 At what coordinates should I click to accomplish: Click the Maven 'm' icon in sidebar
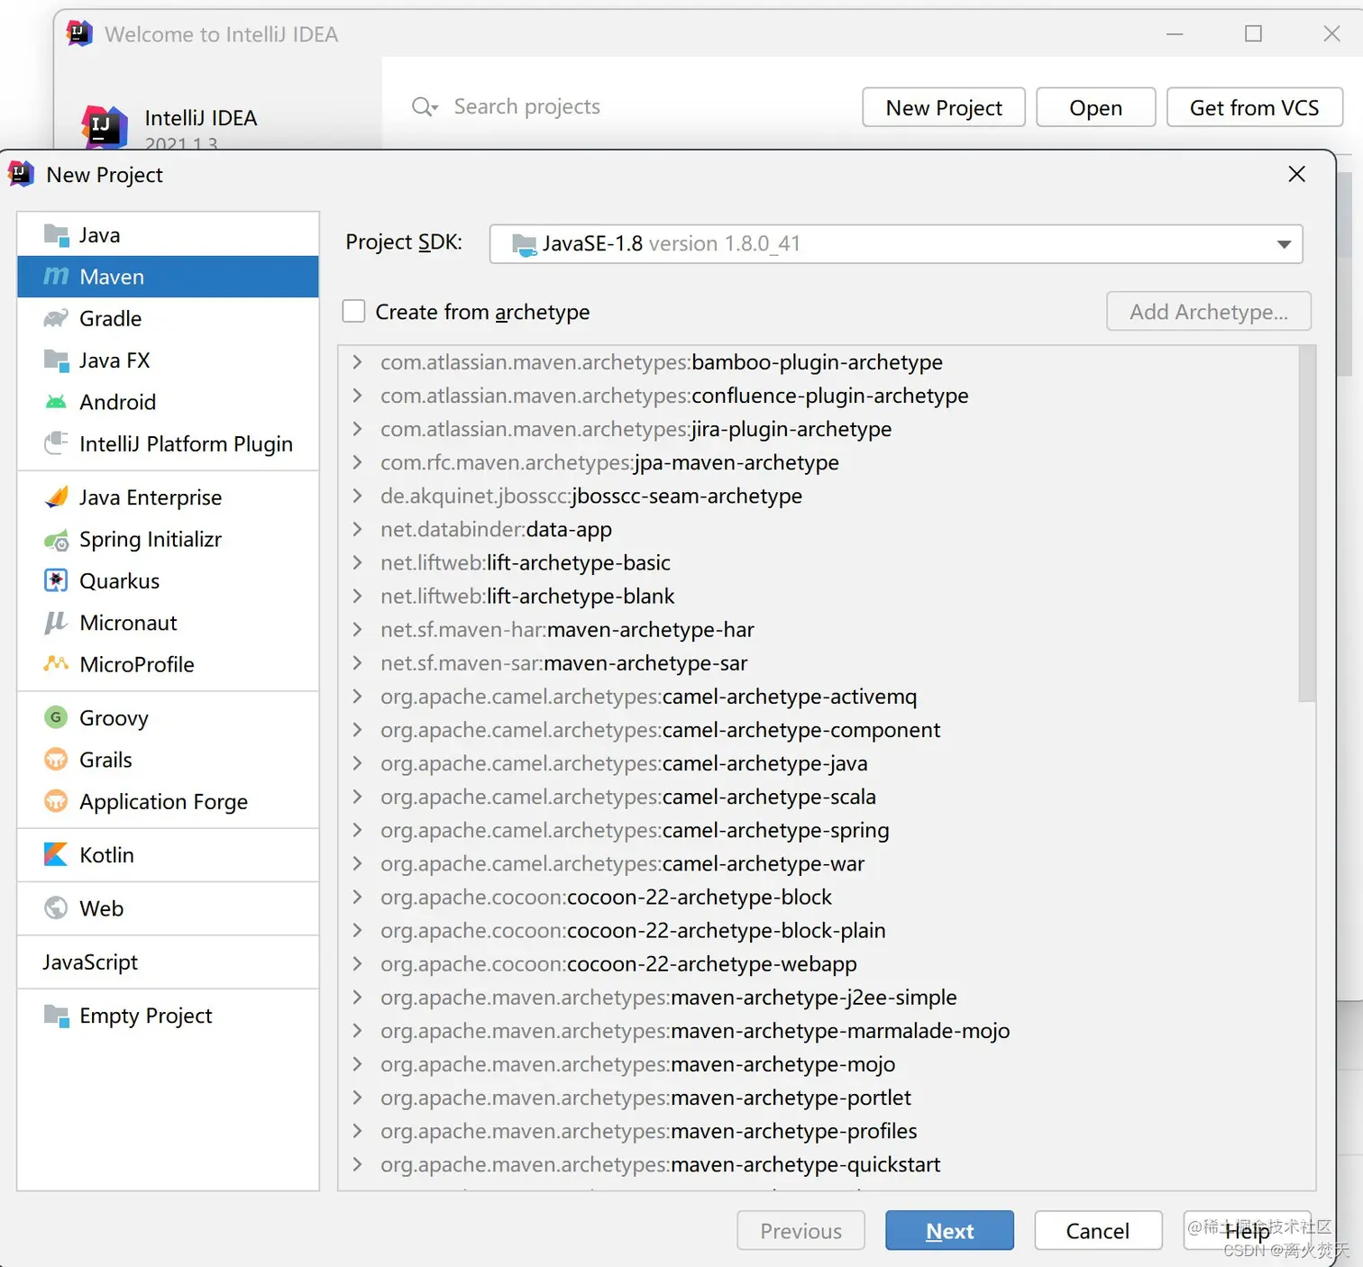56,276
